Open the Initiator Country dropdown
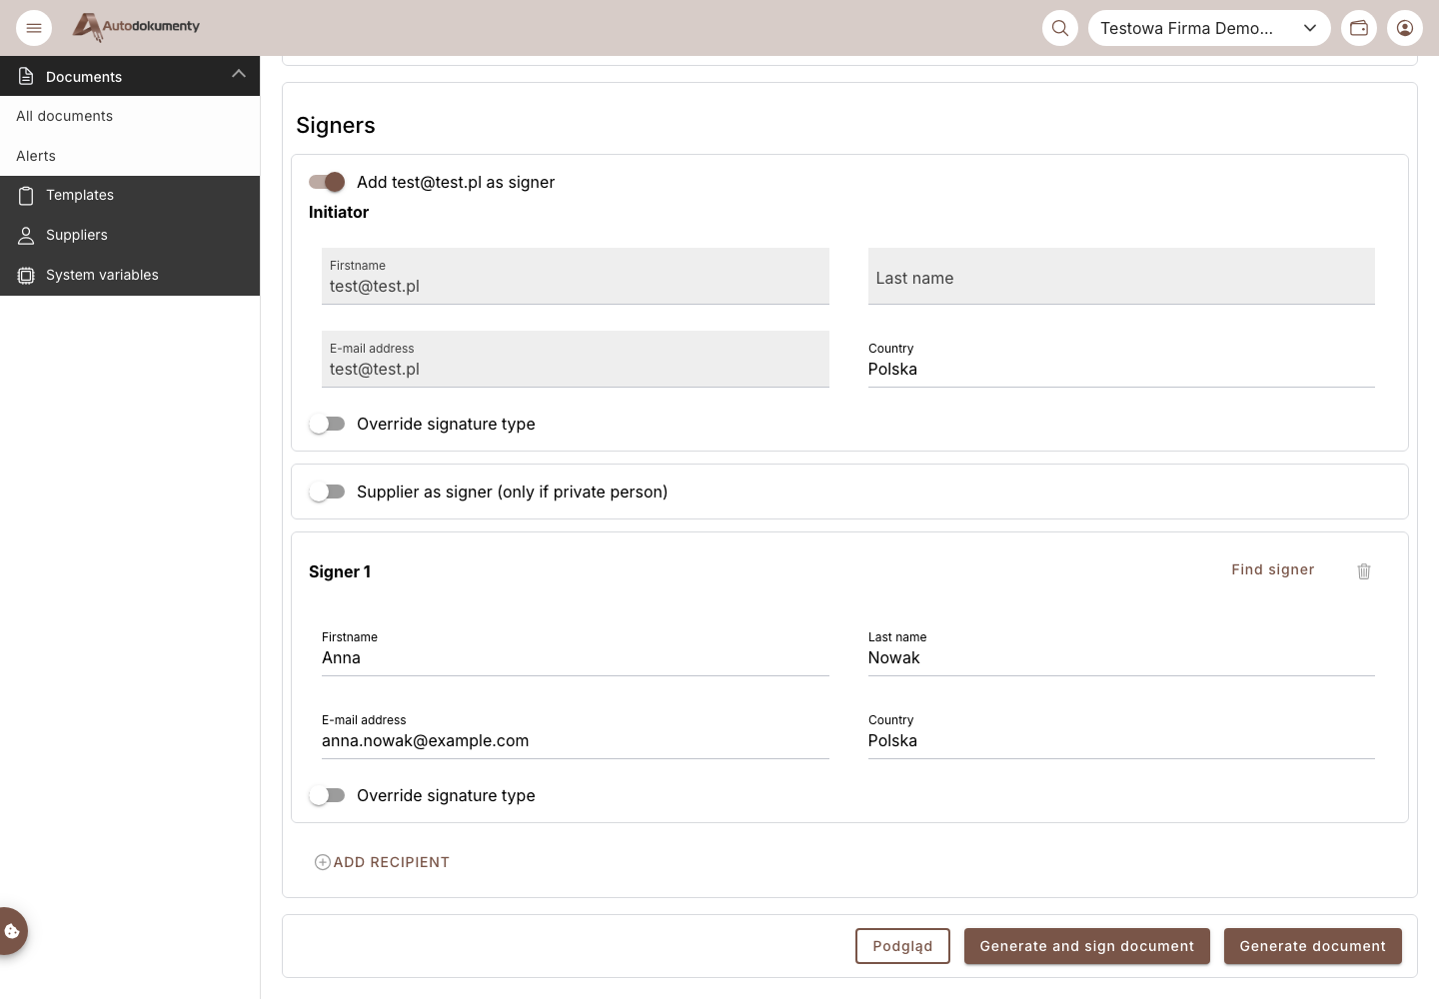Image resolution: width=1439 pixels, height=999 pixels. pyautogui.click(x=1121, y=360)
